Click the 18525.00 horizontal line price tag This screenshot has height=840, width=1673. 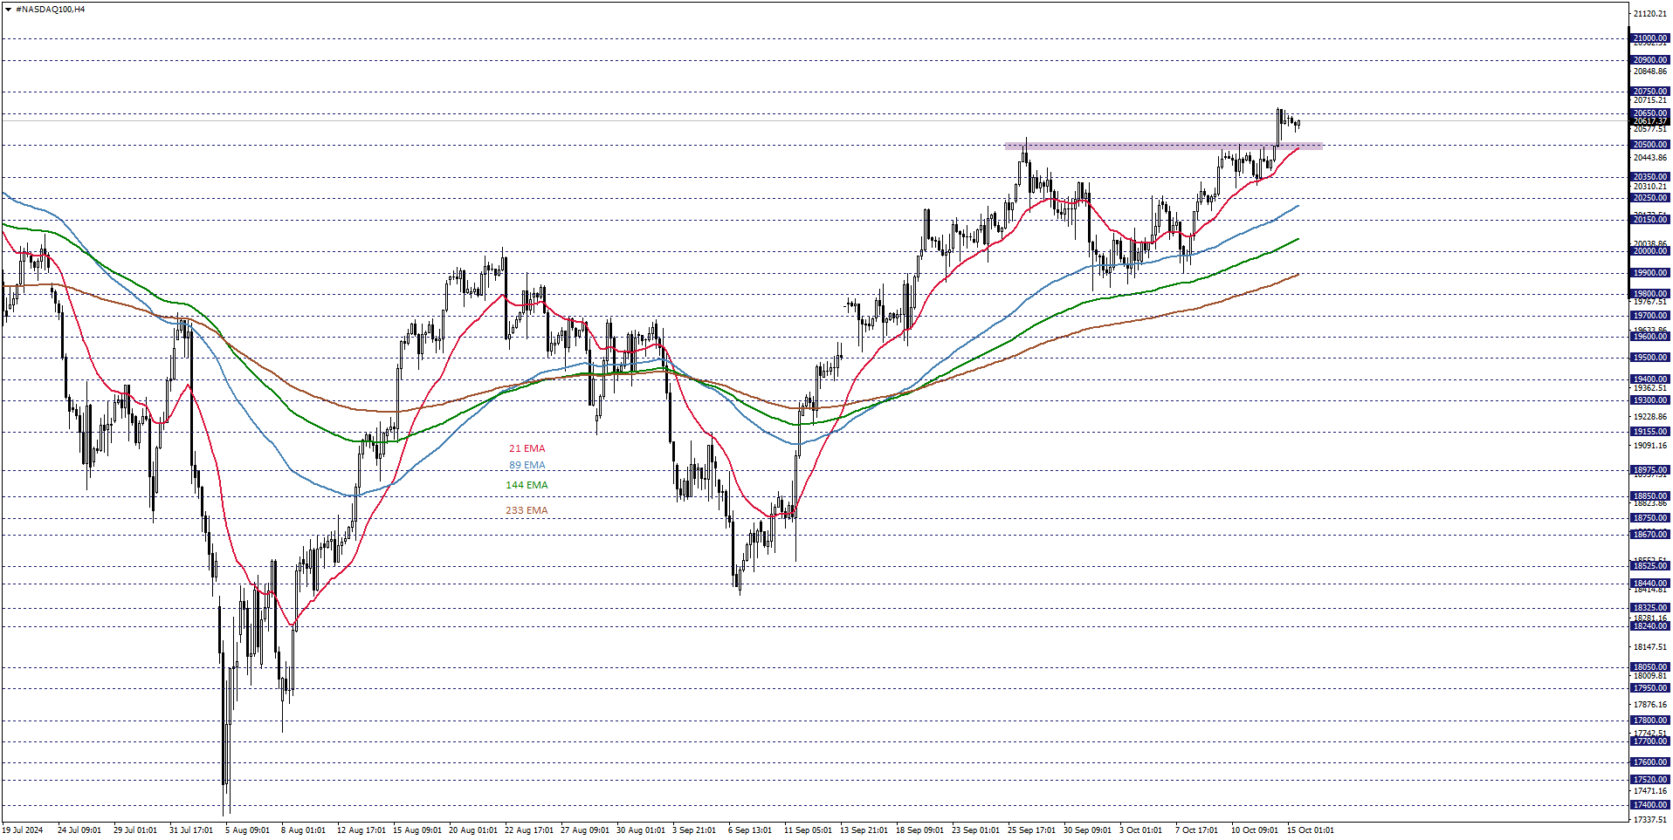tap(1649, 566)
